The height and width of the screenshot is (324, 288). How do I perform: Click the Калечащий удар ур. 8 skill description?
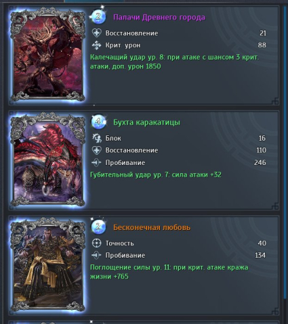(174, 62)
